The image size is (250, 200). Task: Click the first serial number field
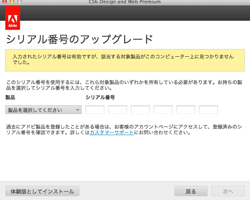(95, 110)
